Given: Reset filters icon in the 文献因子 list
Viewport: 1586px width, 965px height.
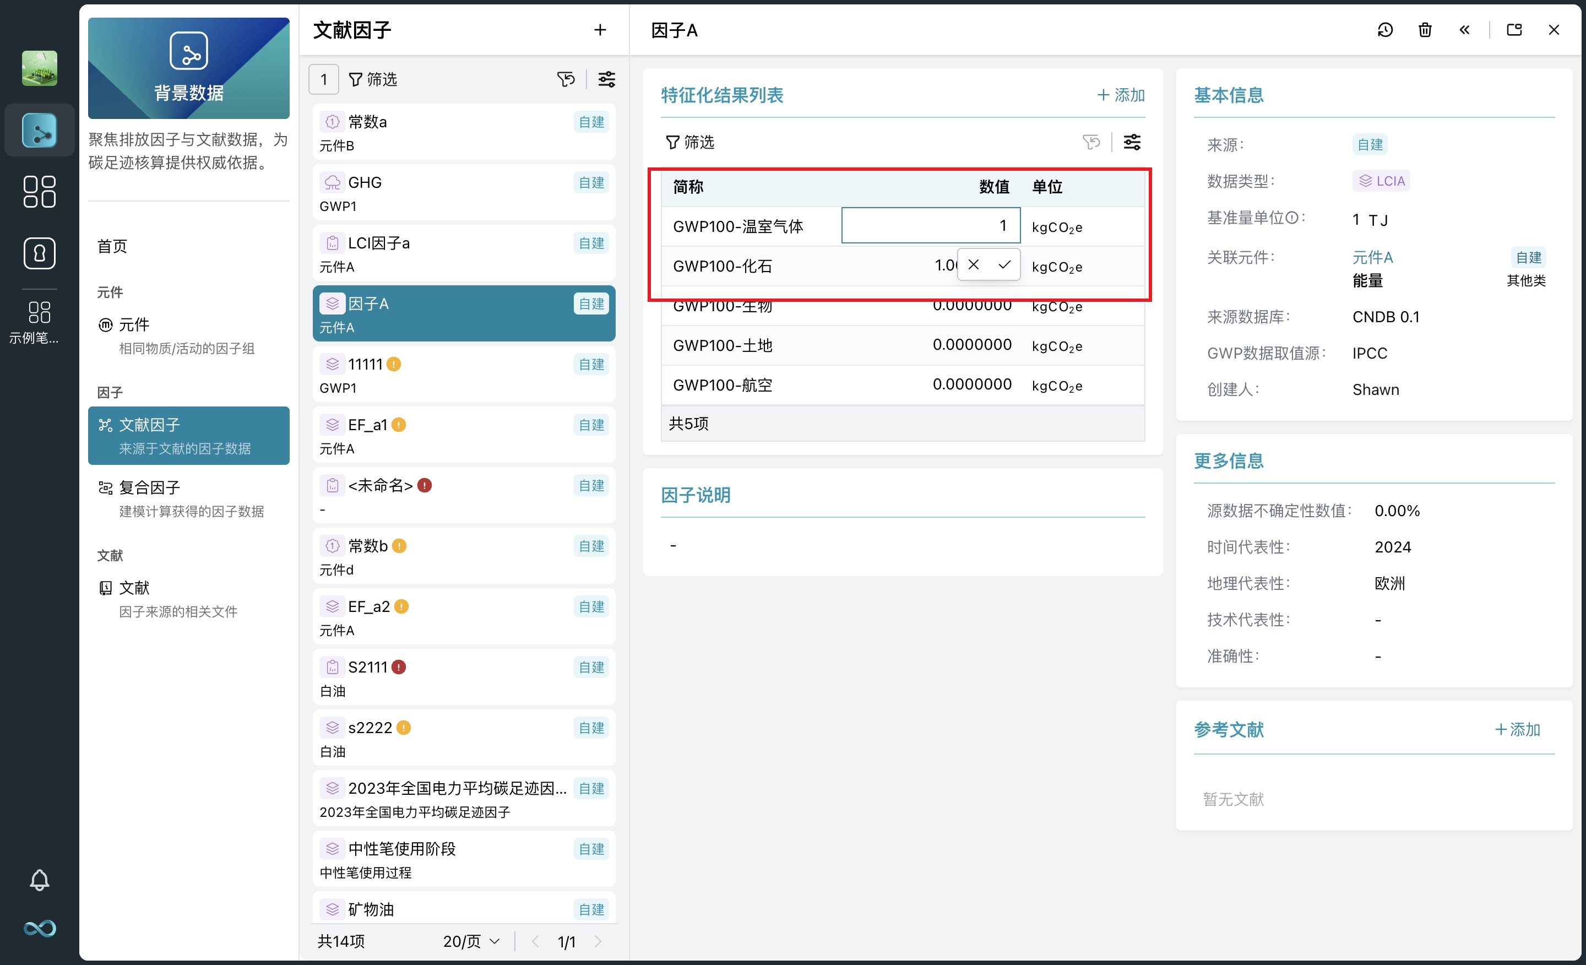Looking at the screenshot, I should pyautogui.click(x=565, y=79).
